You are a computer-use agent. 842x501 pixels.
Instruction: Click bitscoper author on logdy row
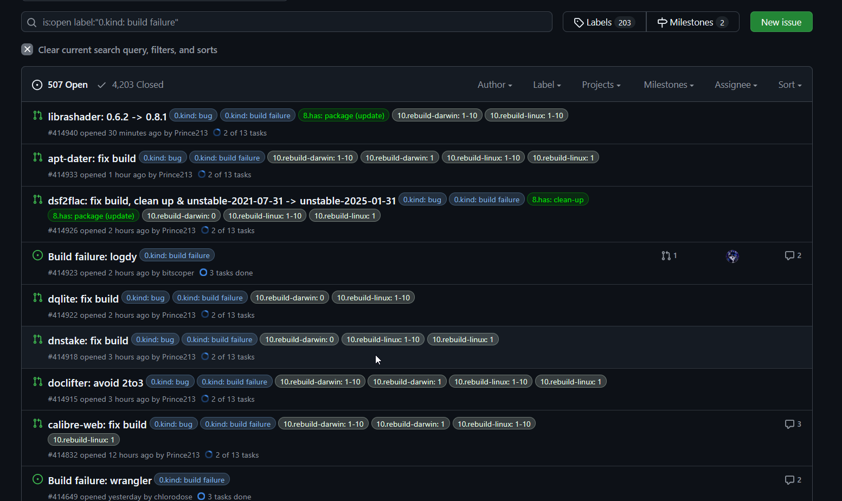(x=178, y=273)
